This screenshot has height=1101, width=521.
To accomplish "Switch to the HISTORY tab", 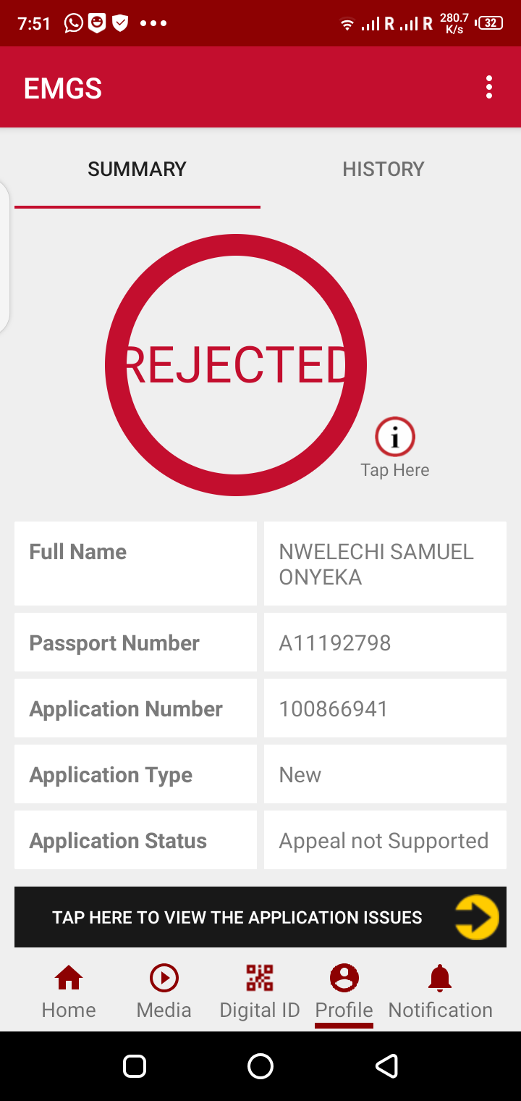I will (383, 169).
